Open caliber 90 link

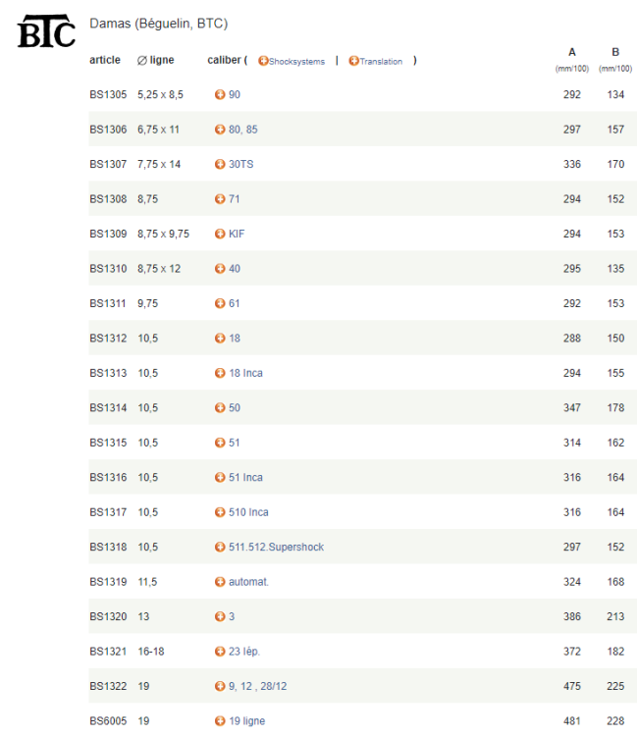click(235, 94)
